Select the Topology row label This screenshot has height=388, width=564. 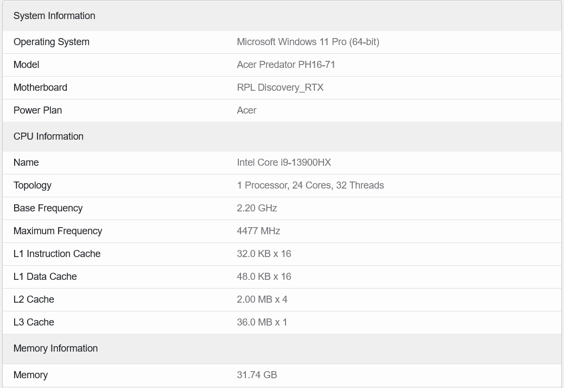click(33, 185)
